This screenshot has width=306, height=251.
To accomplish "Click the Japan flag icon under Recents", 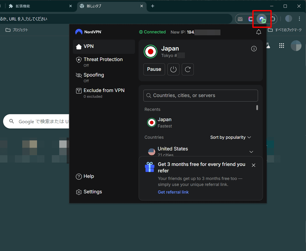I will coord(152,122).
